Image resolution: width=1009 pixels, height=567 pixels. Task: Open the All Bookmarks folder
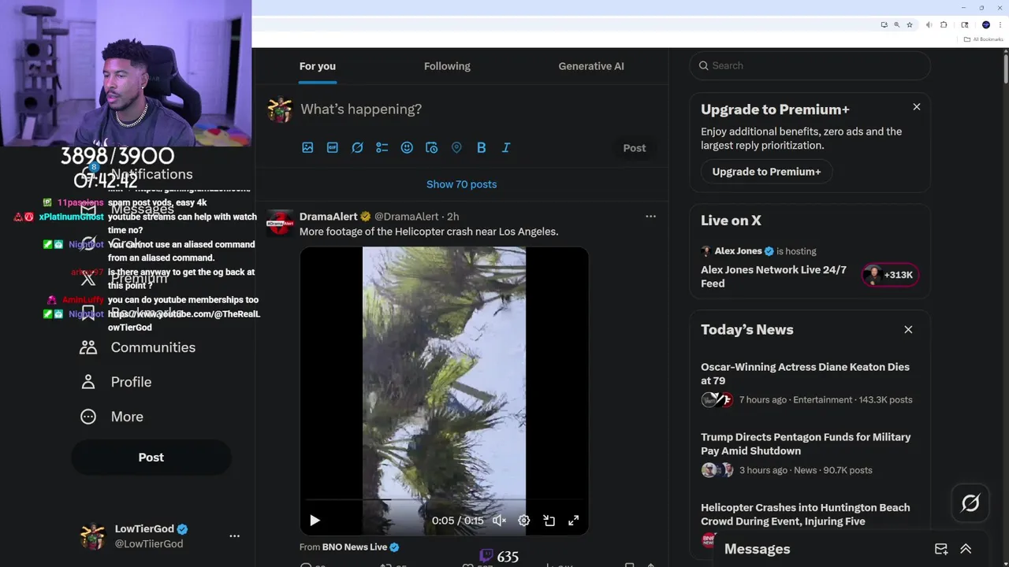coord(984,39)
